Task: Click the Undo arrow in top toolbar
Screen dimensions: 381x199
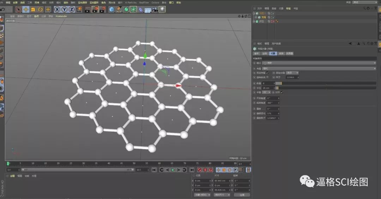Action: [x=3, y=10]
